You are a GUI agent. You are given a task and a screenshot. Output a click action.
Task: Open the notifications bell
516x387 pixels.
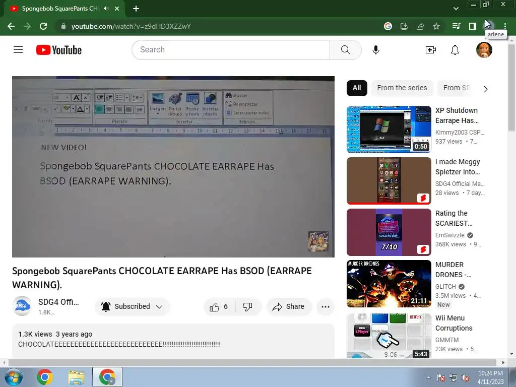(x=455, y=50)
